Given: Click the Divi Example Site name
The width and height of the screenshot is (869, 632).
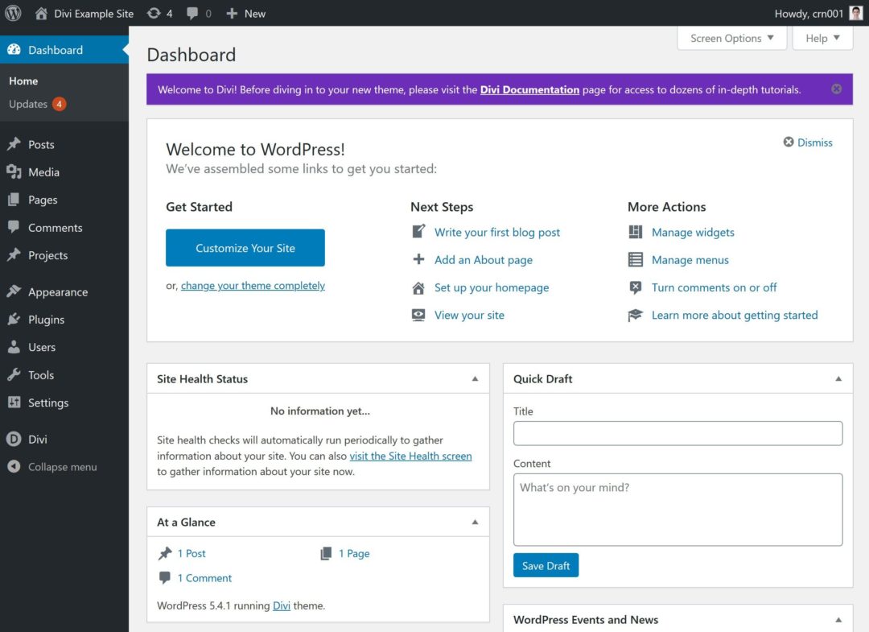Looking at the screenshot, I should point(93,14).
